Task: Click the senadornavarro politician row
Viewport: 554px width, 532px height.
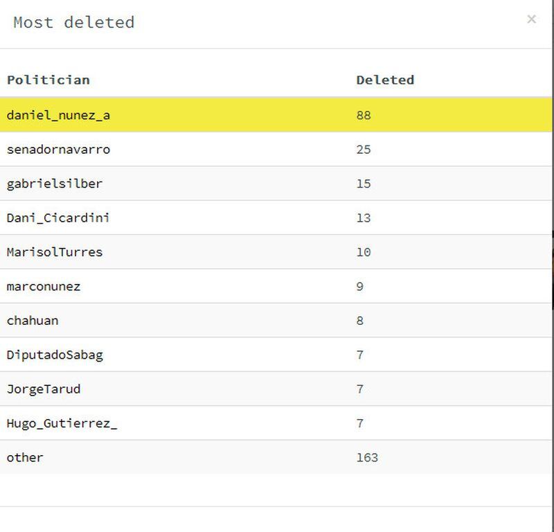Action: 276,149
